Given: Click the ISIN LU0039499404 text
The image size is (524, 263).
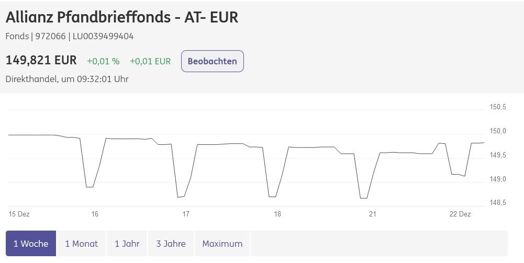Looking at the screenshot, I should coord(104,37).
